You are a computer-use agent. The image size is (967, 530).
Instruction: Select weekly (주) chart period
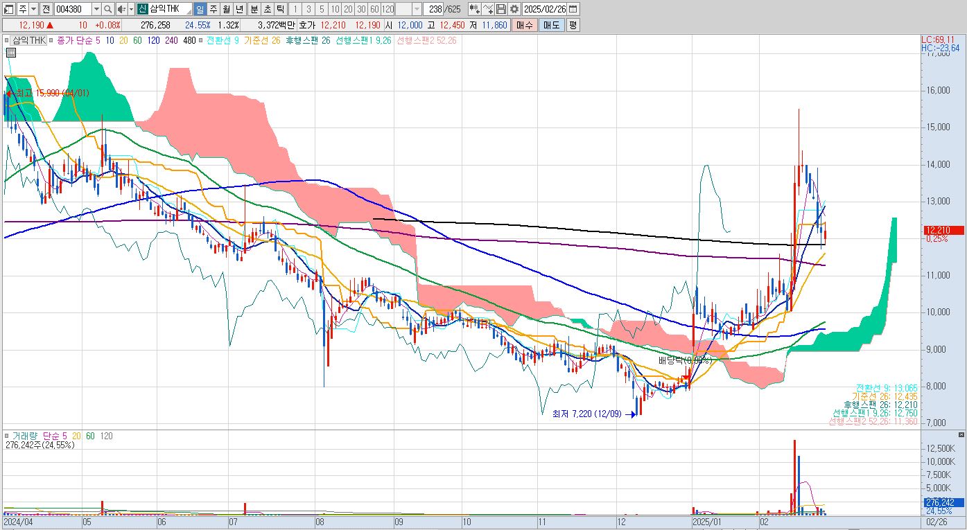point(213,9)
